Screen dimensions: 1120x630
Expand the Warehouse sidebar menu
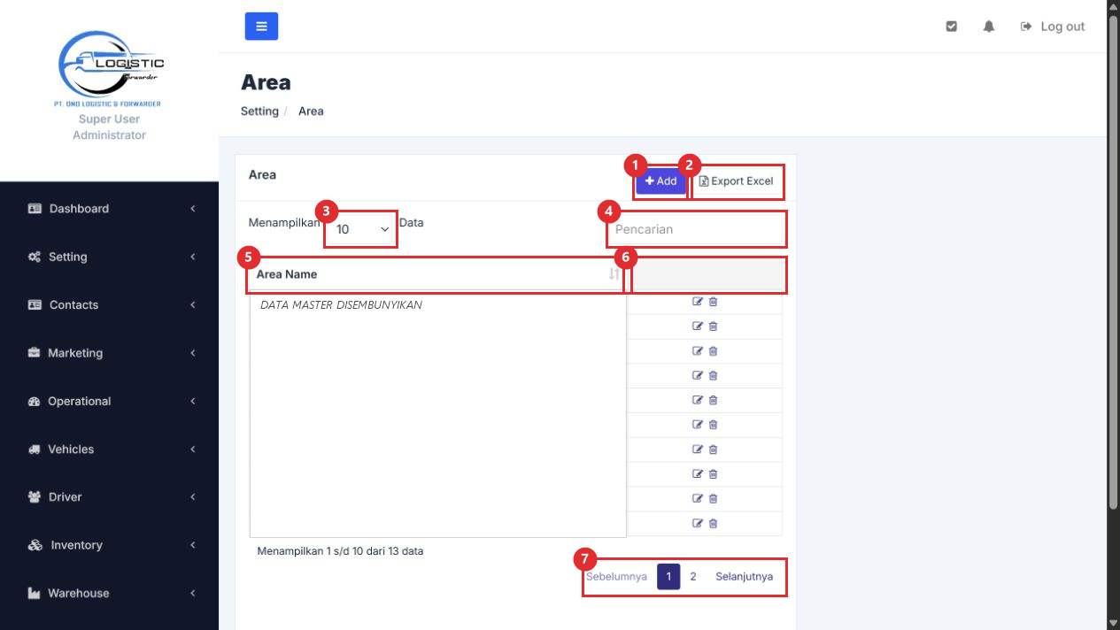(x=109, y=593)
